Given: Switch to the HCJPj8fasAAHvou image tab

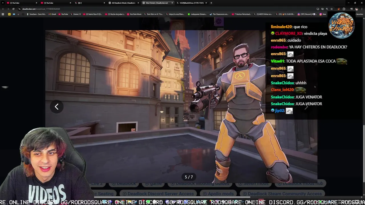Looking at the screenshot, I should coord(192,3).
